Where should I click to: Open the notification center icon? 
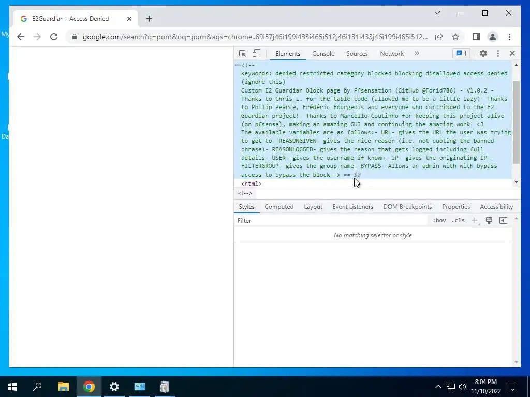point(513,387)
